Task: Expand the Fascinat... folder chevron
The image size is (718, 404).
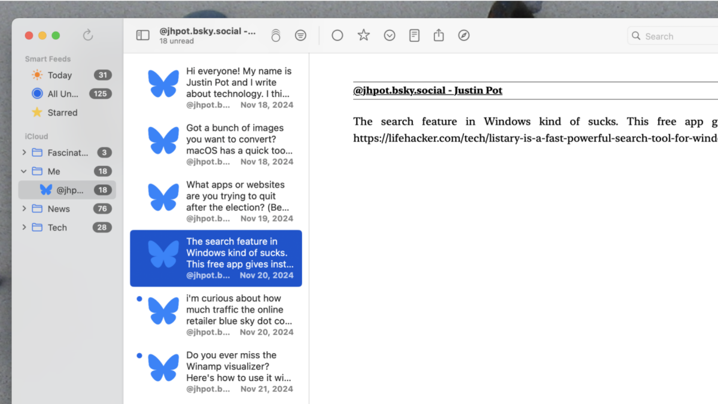Action: tap(24, 153)
